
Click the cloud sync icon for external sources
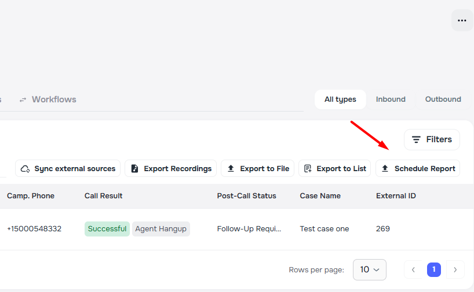pyautogui.click(x=25, y=169)
